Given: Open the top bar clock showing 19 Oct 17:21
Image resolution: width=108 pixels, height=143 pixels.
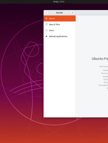Looking at the screenshot, I should tap(59, 2).
